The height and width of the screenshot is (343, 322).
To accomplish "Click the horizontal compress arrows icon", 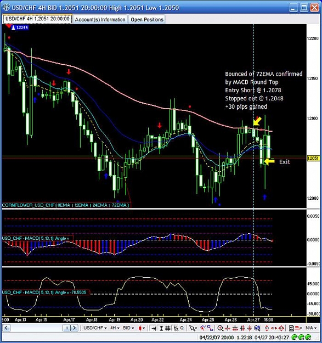I will (x=228, y=328).
